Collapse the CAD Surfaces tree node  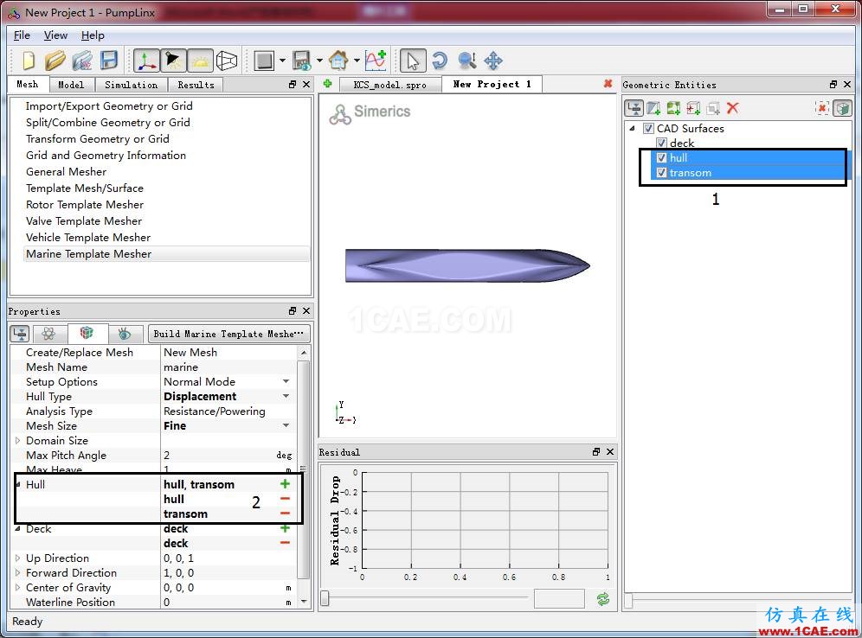tap(632, 129)
